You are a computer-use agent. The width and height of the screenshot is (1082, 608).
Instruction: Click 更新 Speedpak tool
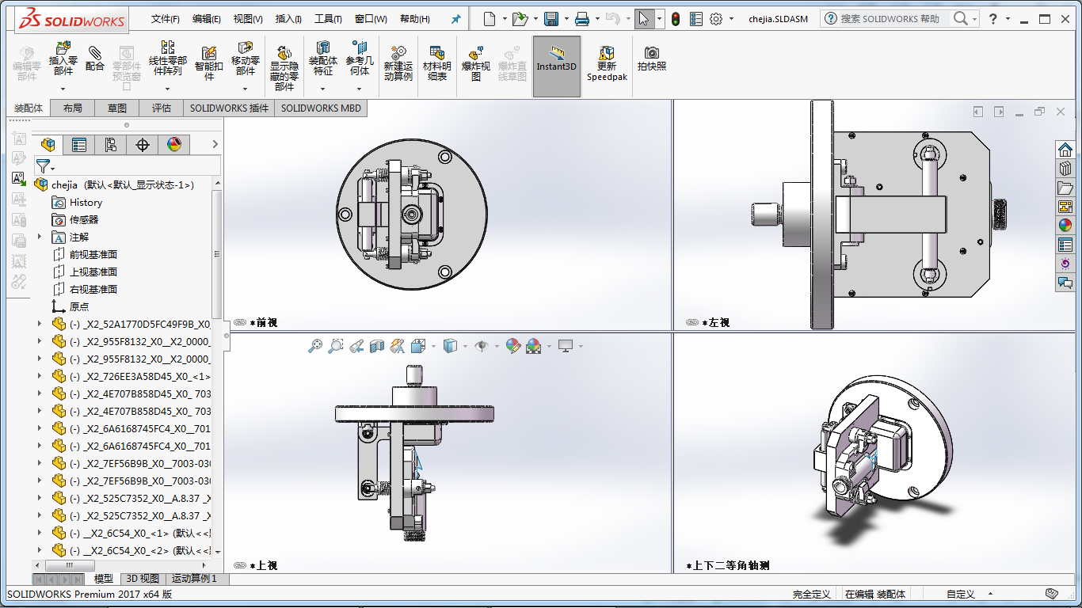pos(607,63)
